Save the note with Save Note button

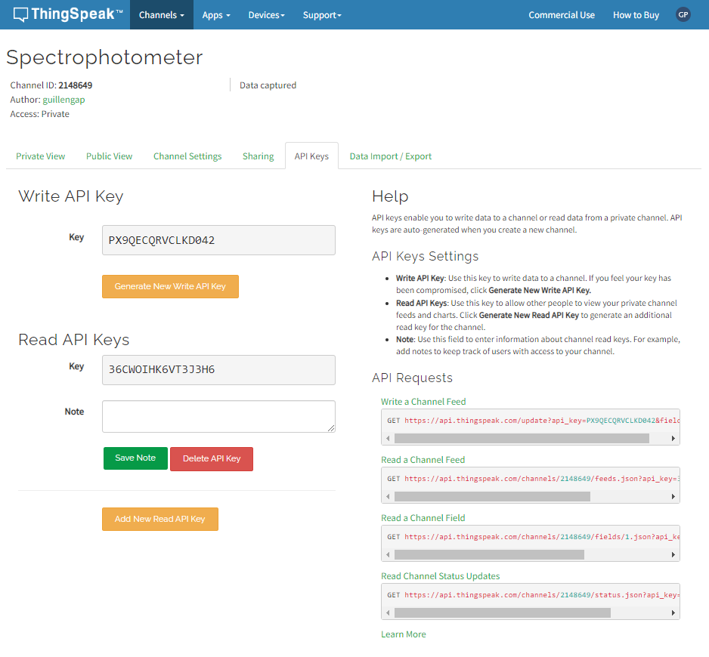pos(135,458)
